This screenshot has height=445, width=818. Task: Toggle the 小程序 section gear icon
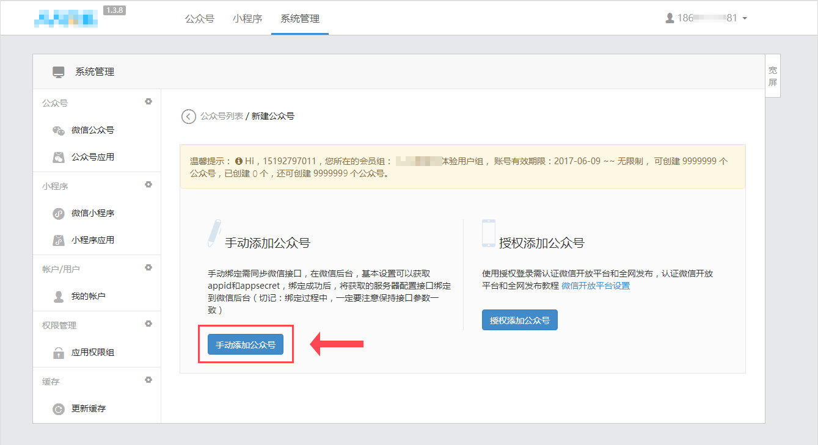coord(148,184)
